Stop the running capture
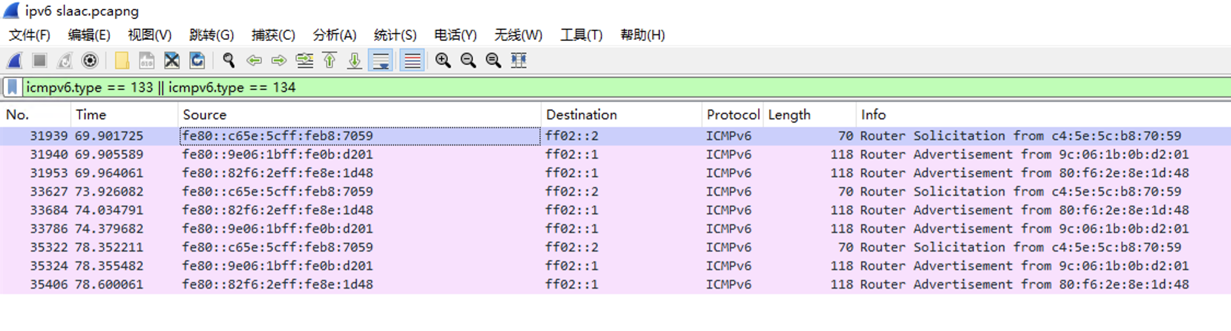The image size is (1231, 331). (x=39, y=60)
